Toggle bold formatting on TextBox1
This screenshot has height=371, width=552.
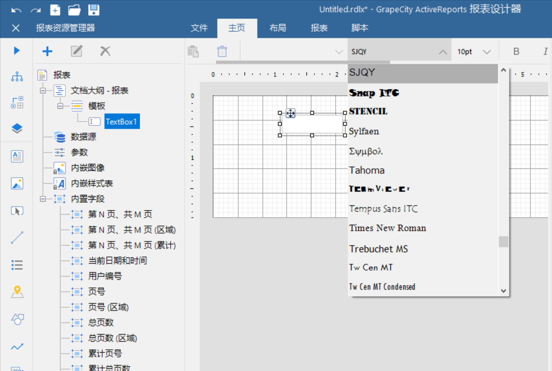[x=516, y=51]
